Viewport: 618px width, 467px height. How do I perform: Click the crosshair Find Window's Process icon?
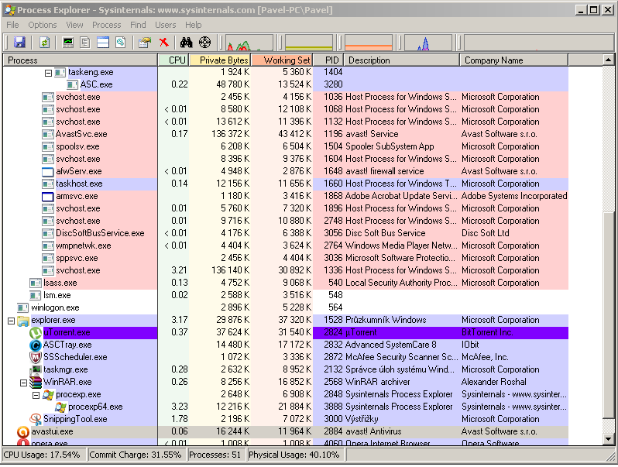tap(205, 42)
